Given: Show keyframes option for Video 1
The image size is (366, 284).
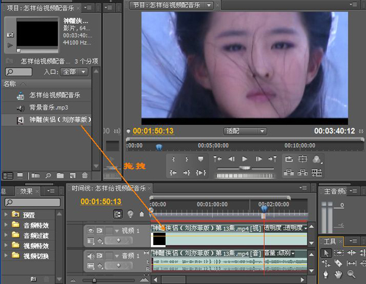Looking at the screenshot, I should 100,241.
